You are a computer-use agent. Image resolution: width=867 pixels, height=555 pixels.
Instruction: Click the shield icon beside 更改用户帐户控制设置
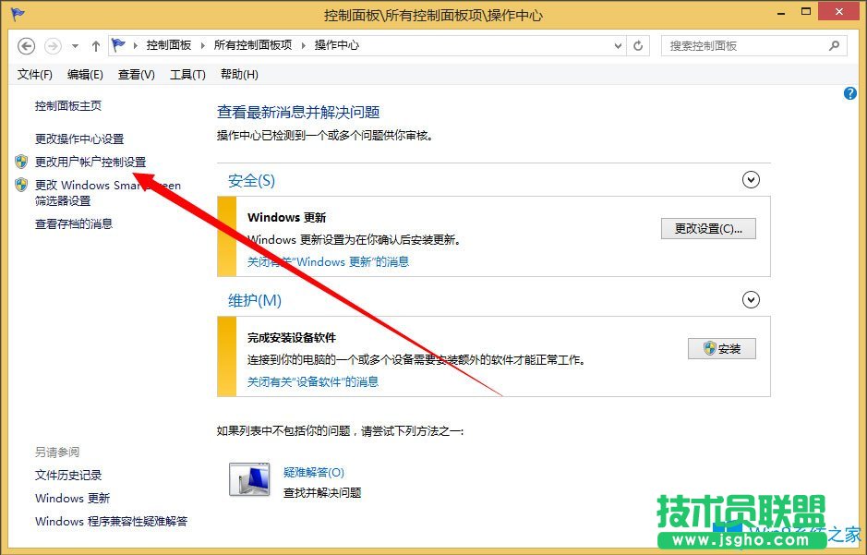tap(21, 163)
